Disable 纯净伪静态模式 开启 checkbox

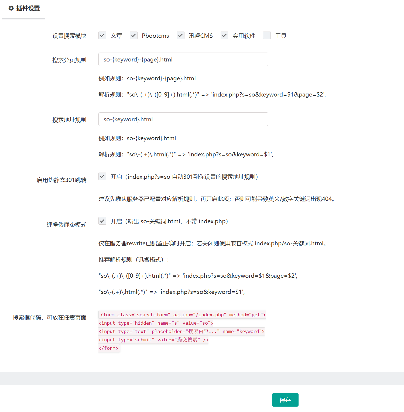pos(102,221)
